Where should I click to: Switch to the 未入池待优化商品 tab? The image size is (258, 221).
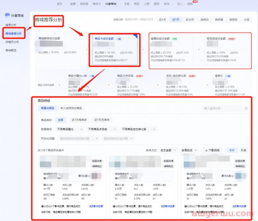click(71, 108)
